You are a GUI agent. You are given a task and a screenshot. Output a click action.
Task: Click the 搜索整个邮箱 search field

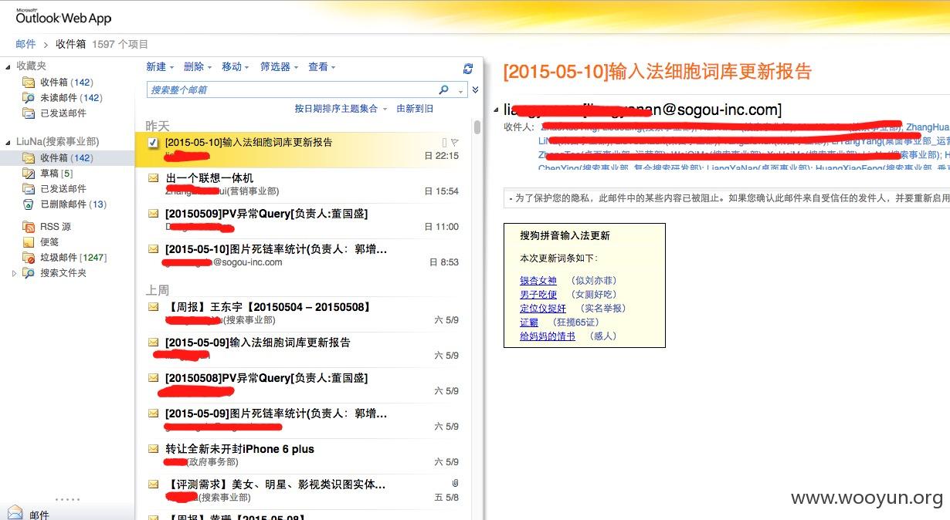[x=292, y=89]
